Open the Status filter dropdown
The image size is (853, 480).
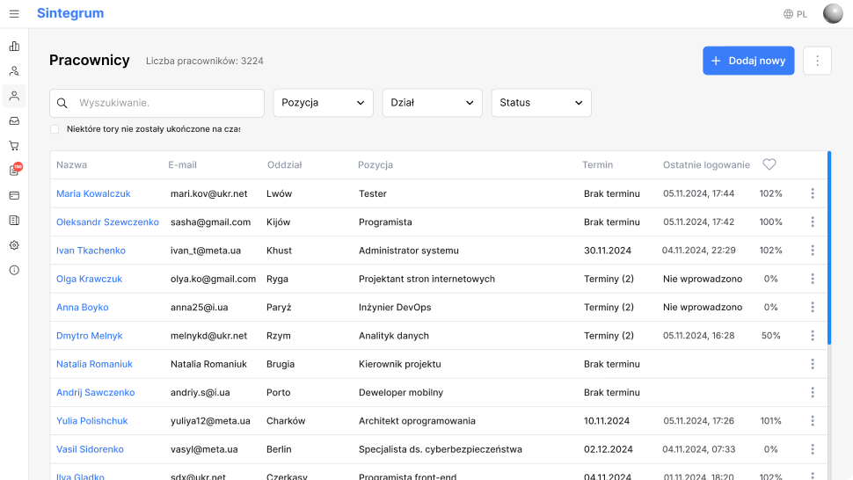541,103
